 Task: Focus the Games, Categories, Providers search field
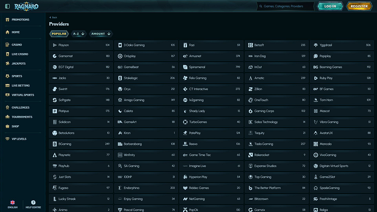coord(285,6)
